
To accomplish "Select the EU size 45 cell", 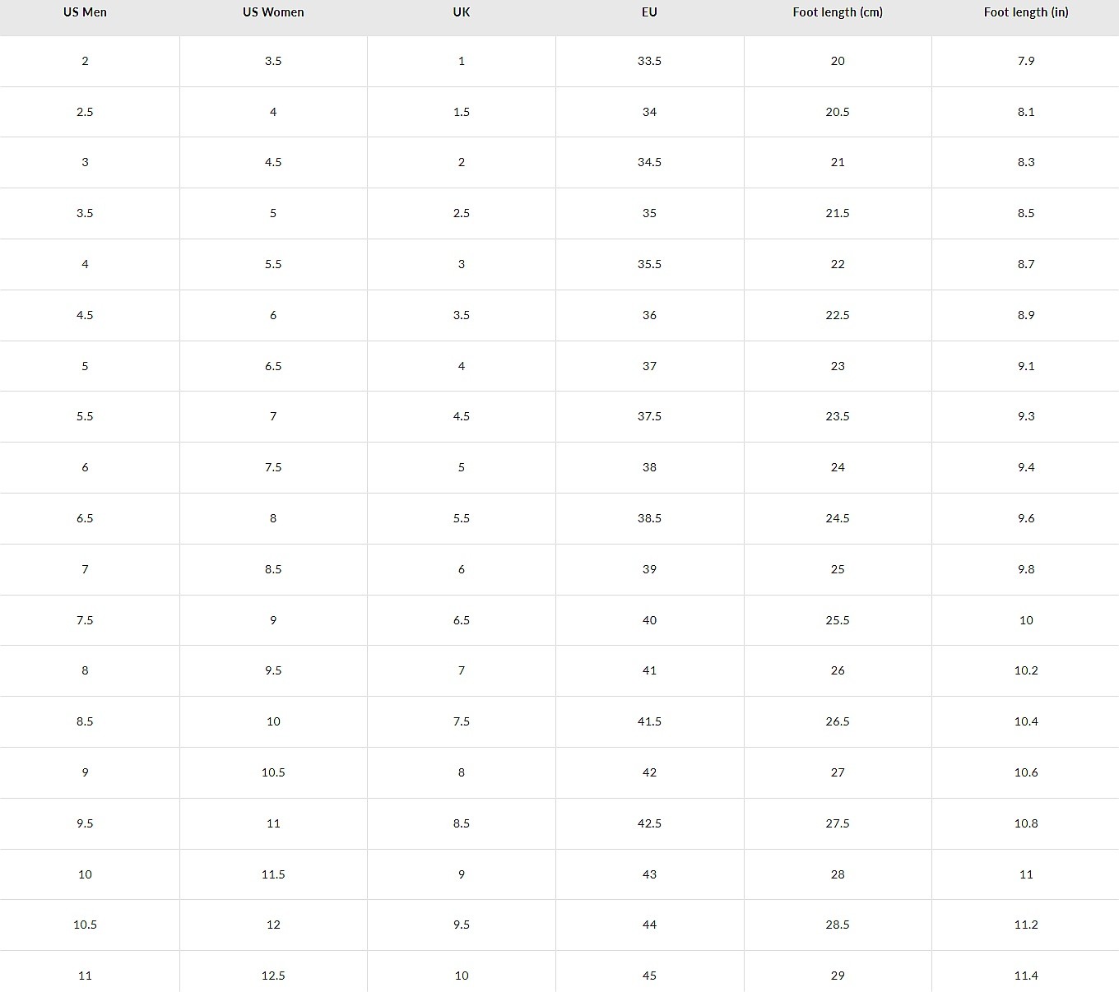I will [649, 976].
